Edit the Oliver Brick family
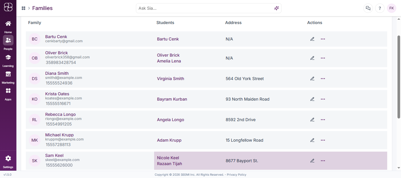The height and width of the screenshot is (178, 401). tap(312, 58)
